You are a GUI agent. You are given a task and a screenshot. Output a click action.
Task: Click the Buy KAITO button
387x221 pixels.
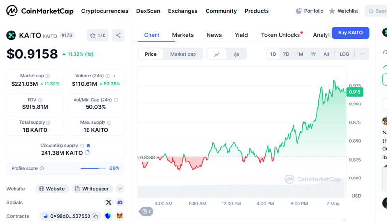tap(350, 33)
